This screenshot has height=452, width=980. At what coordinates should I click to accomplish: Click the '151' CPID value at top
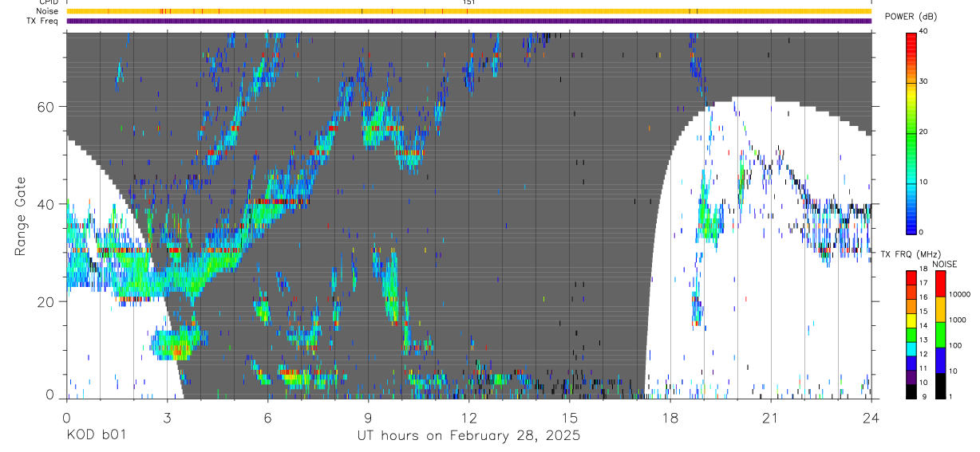pyautogui.click(x=468, y=2)
